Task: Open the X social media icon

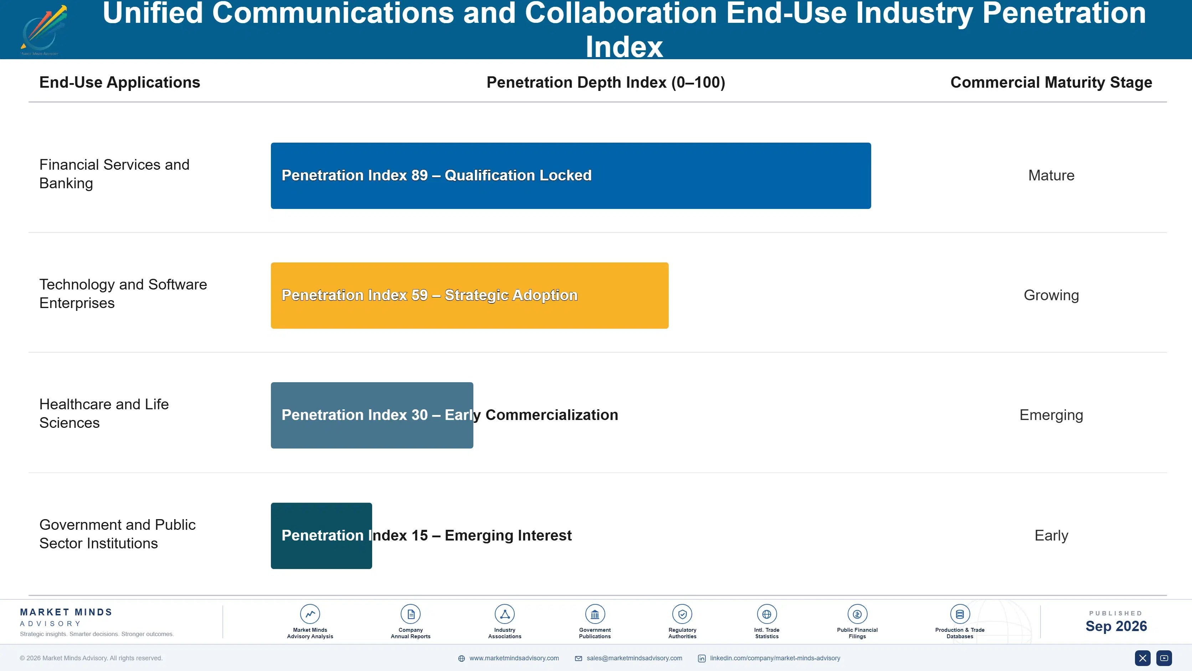Action: point(1142,658)
